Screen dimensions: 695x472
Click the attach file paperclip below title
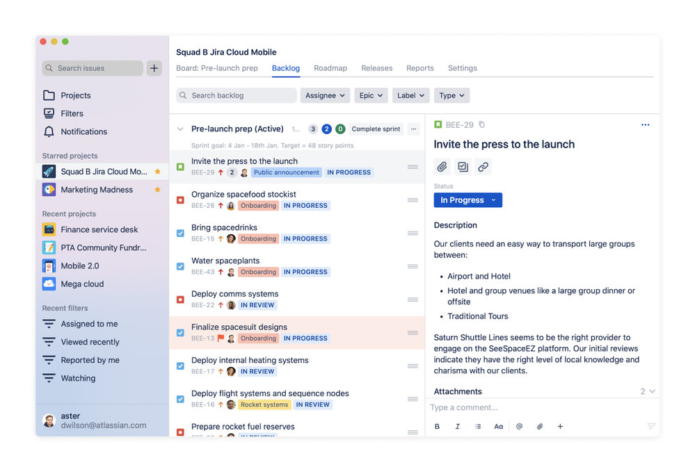coord(442,167)
